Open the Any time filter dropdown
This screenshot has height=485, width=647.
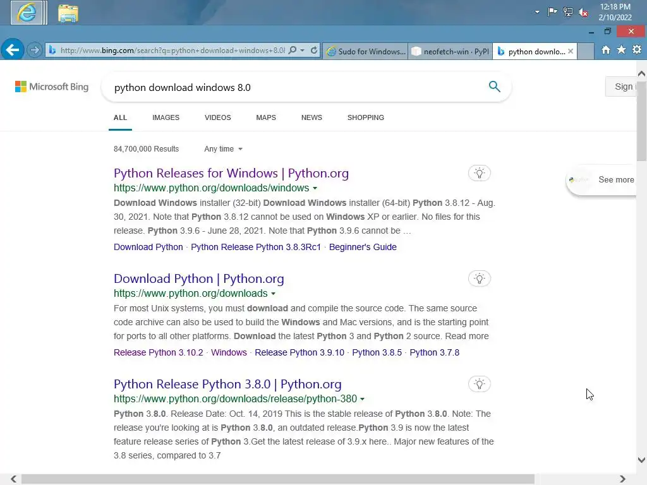click(223, 149)
